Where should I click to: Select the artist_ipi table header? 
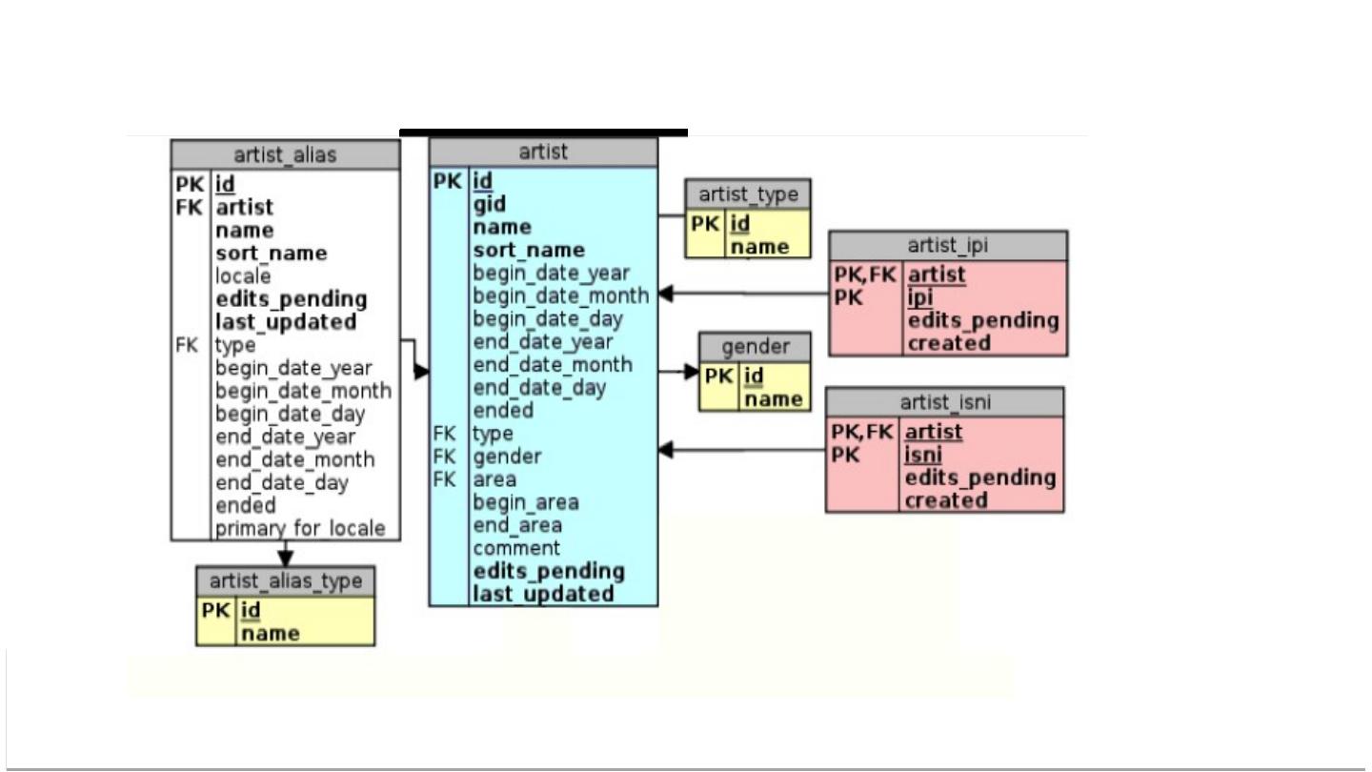[x=948, y=245]
